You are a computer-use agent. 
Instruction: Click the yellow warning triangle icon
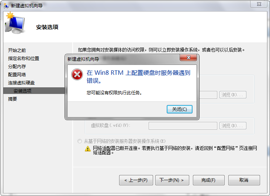coord(88,148)
